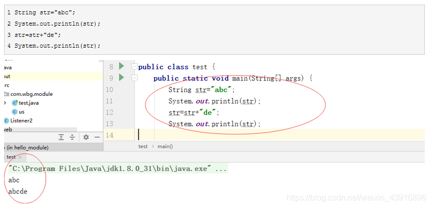Click the str=str+"de" editor line 12

(x=194, y=113)
